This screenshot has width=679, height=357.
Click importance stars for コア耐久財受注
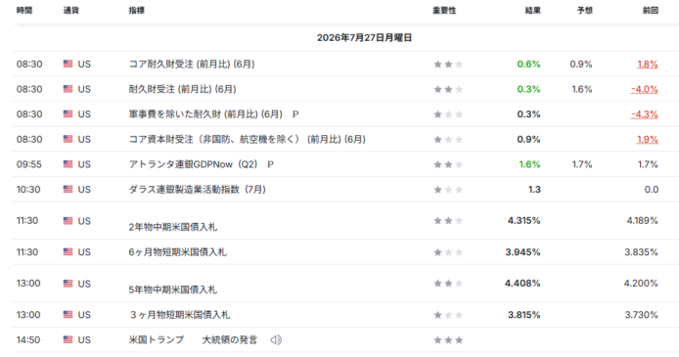pyautogui.click(x=448, y=64)
